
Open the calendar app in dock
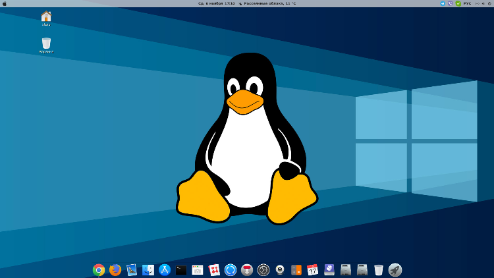[x=313, y=269]
